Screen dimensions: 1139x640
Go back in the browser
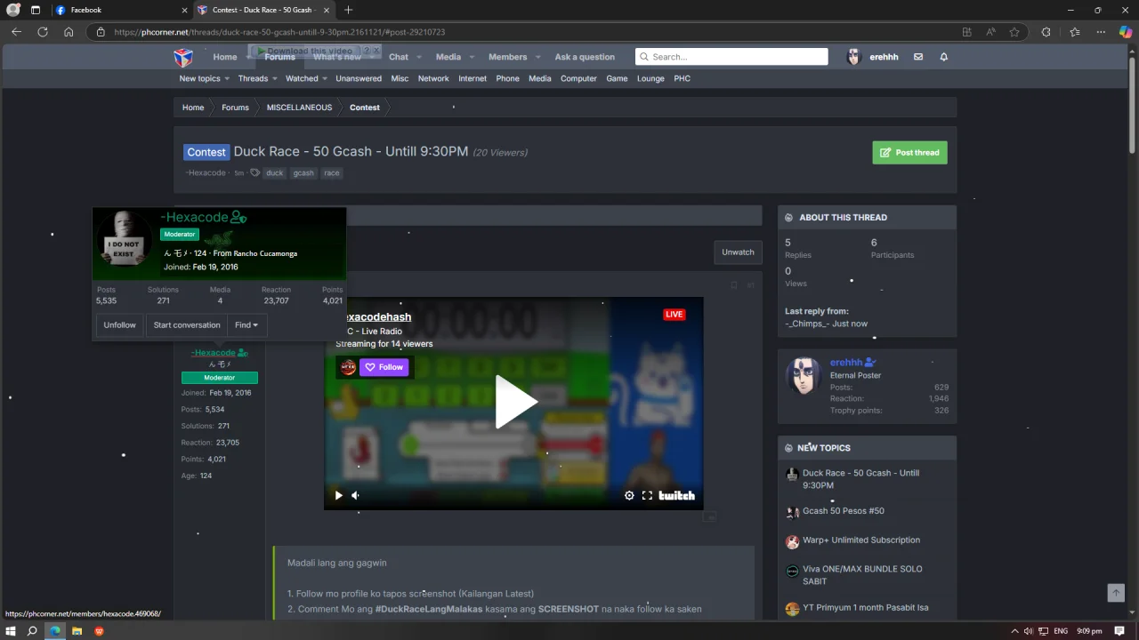point(16,32)
